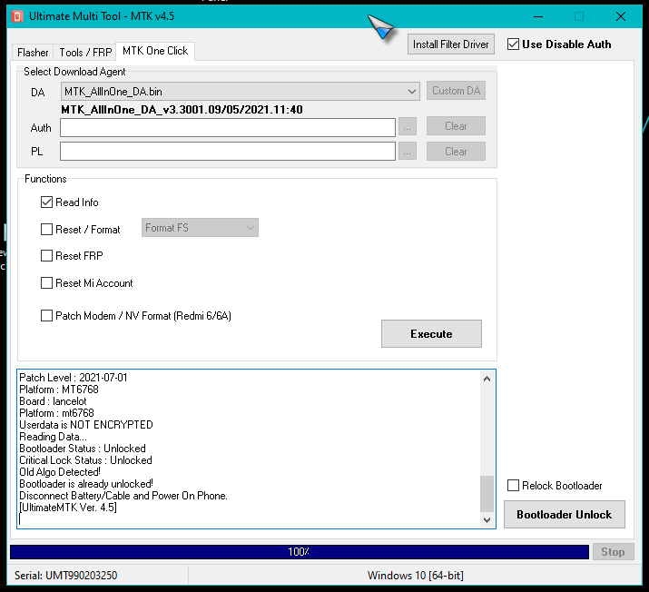Click the 'Userdata is NOT ENCRYPTED' log line
Screen dimensions: 649x592
coord(86,425)
